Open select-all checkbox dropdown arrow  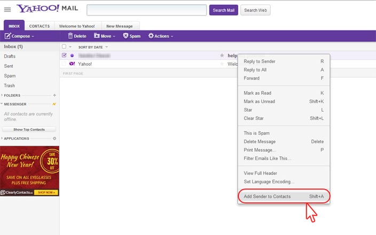click(70, 47)
